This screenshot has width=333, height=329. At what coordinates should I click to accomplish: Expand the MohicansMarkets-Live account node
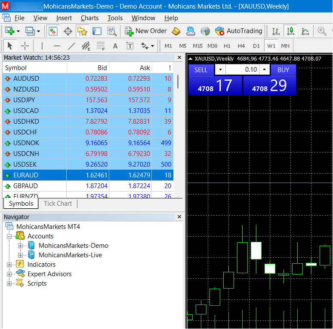[x=20, y=255]
